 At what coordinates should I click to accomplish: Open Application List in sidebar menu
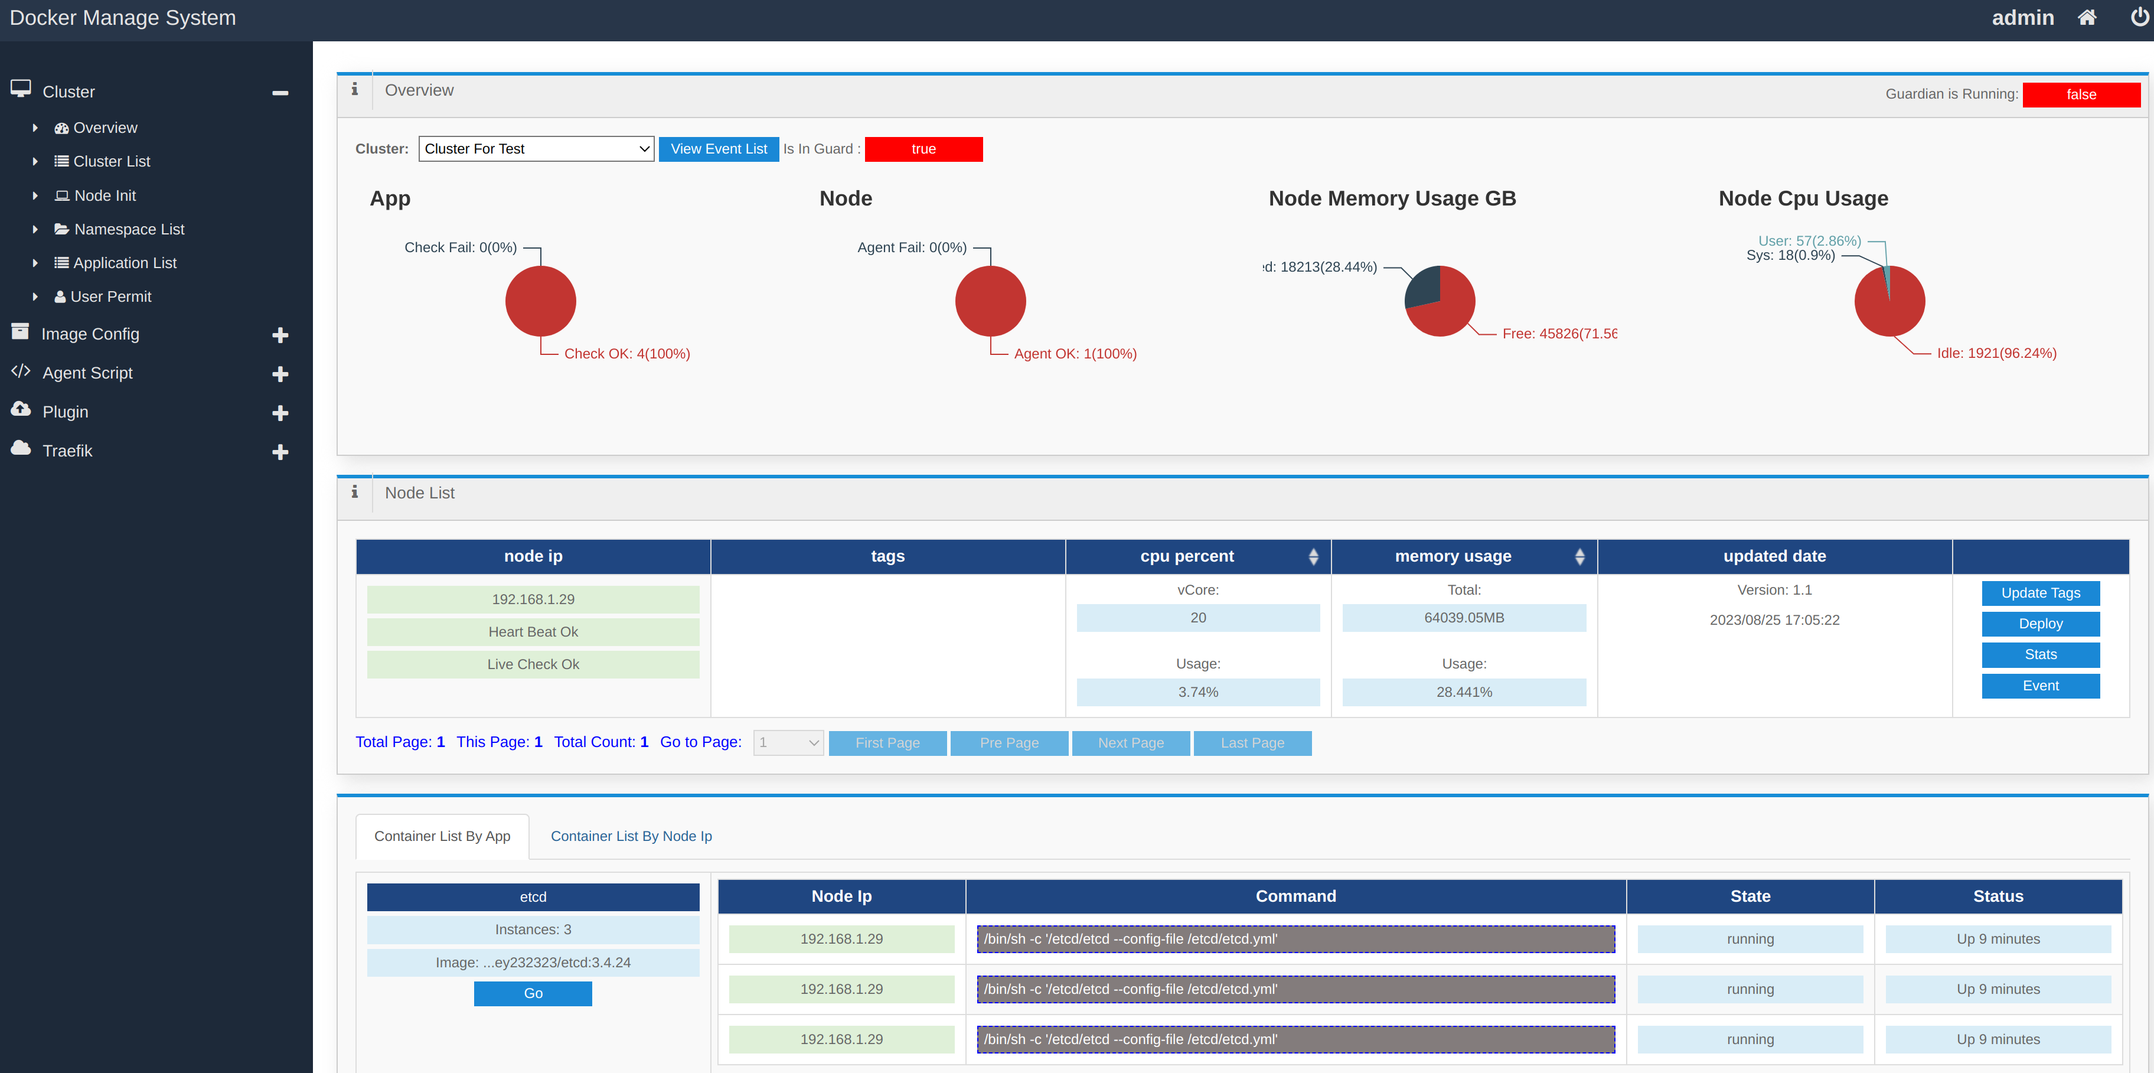125,263
